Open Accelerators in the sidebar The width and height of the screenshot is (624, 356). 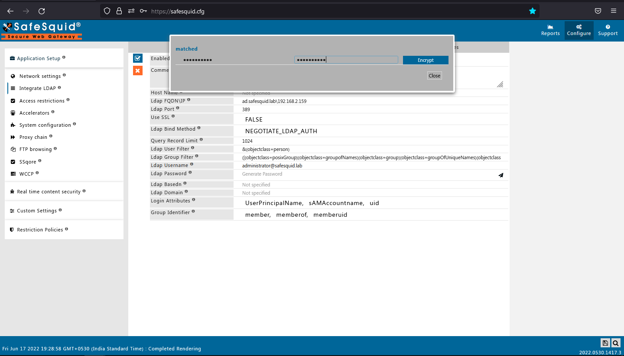coord(34,113)
